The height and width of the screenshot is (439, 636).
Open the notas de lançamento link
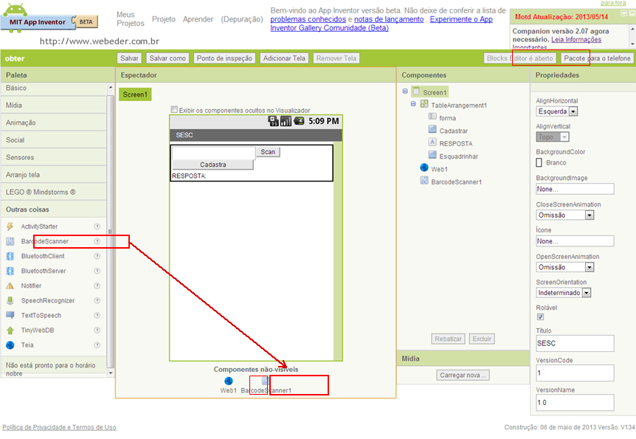[389, 19]
